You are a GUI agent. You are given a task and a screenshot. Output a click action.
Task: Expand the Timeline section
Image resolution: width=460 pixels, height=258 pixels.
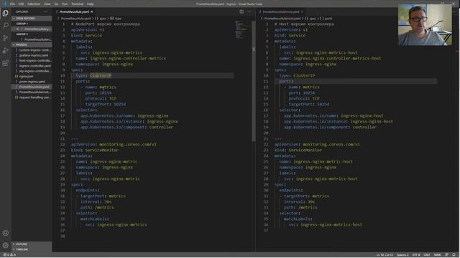point(32,249)
